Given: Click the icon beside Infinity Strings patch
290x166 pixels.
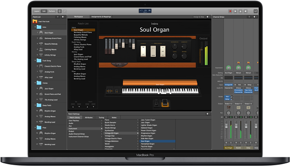Looking at the screenshot, I should pyautogui.click(x=41, y=55).
